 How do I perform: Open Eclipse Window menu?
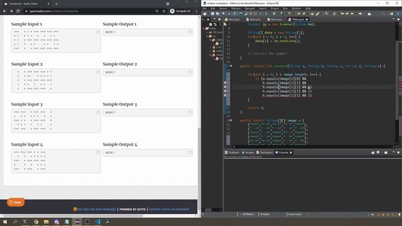(x=296, y=8)
